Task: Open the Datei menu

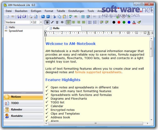Action: pos(9,11)
